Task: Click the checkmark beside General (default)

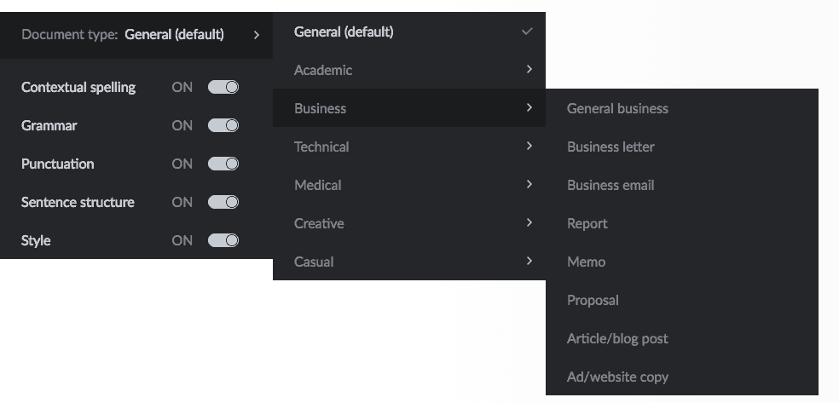Action: [527, 32]
